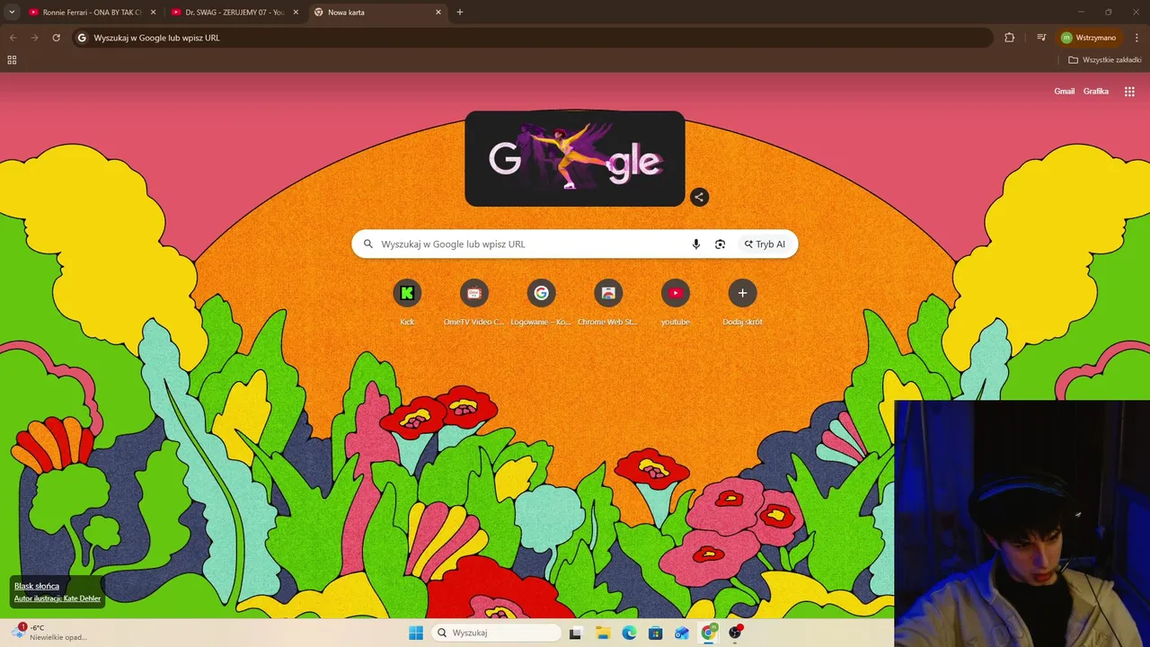
Task: Reload the current page
Action: [x=56, y=38]
